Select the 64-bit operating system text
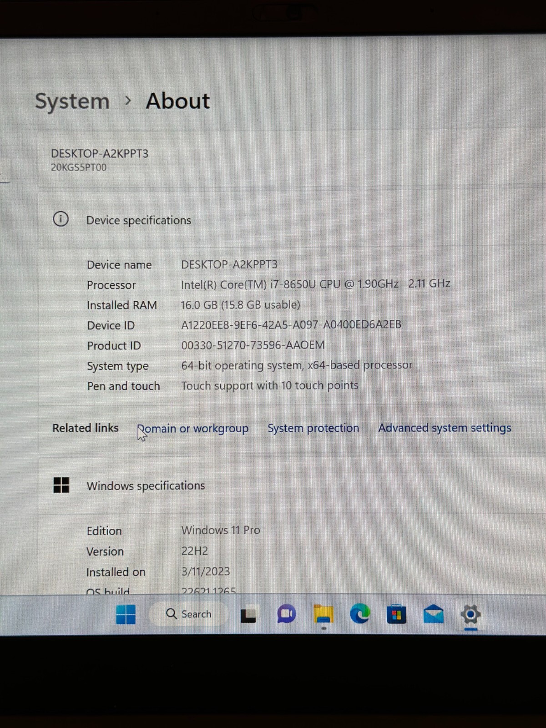The image size is (546, 728). tap(297, 365)
